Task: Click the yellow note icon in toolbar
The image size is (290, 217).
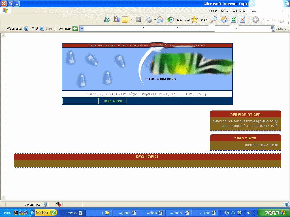Action: [125, 19]
